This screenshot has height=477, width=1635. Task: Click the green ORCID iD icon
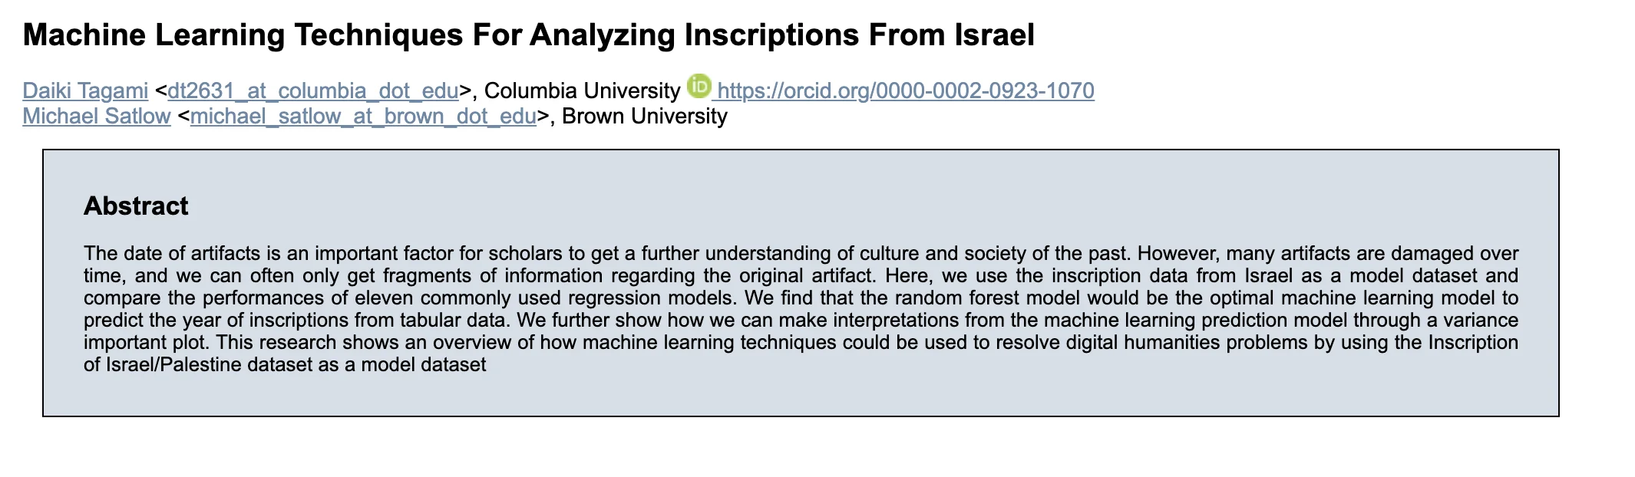point(699,86)
